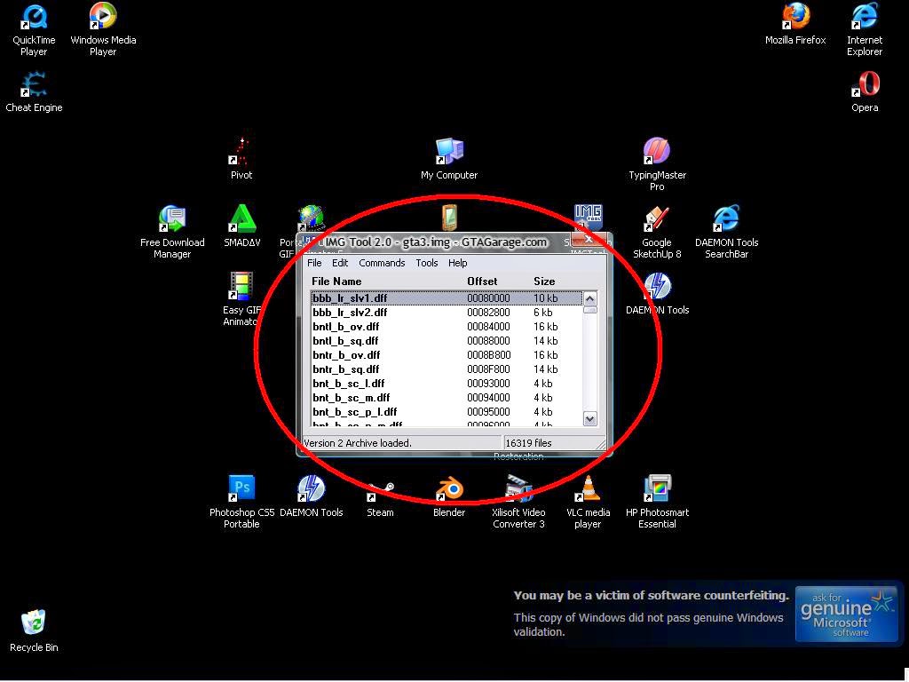Open Free Download Manager icon
909x682 pixels.
click(x=172, y=232)
